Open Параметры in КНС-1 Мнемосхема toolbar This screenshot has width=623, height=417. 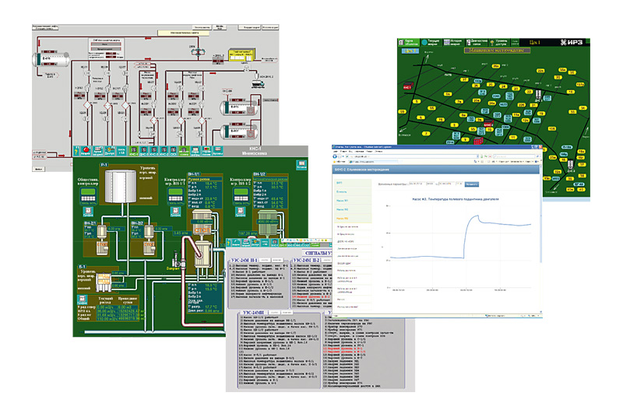195,151
